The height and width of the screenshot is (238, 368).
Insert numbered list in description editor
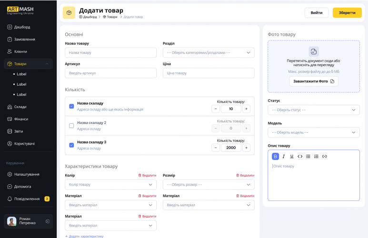tap(316, 156)
